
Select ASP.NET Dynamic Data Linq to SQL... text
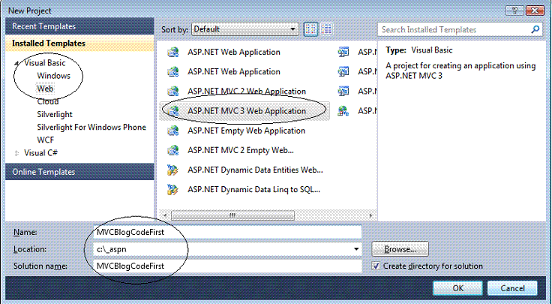pyautogui.click(x=253, y=190)
